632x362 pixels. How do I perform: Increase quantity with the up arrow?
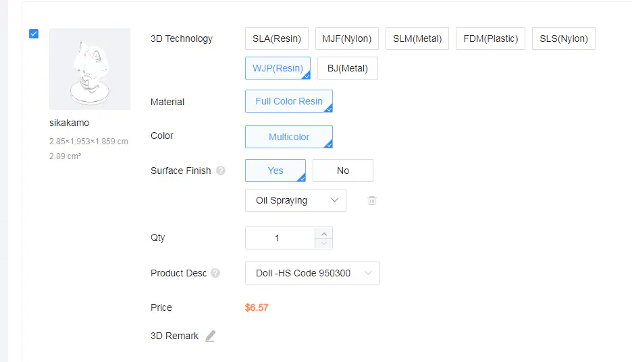coord(323,233)
